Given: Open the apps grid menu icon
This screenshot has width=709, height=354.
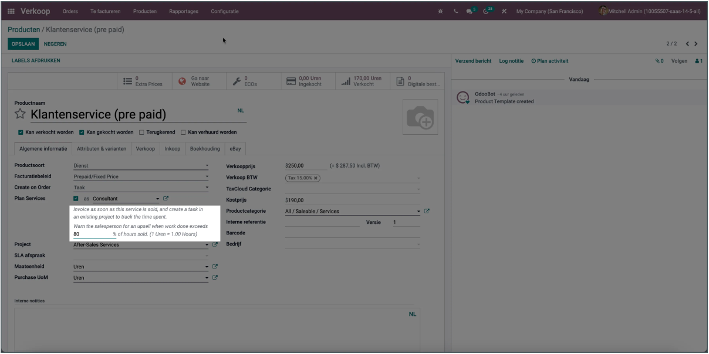Looking at the screenshot, I should point(12,11).
